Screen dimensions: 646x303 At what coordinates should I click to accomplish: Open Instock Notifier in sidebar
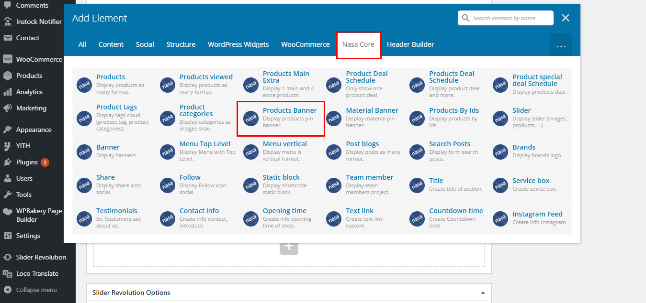pyautogui.click(x=38, y=22)
